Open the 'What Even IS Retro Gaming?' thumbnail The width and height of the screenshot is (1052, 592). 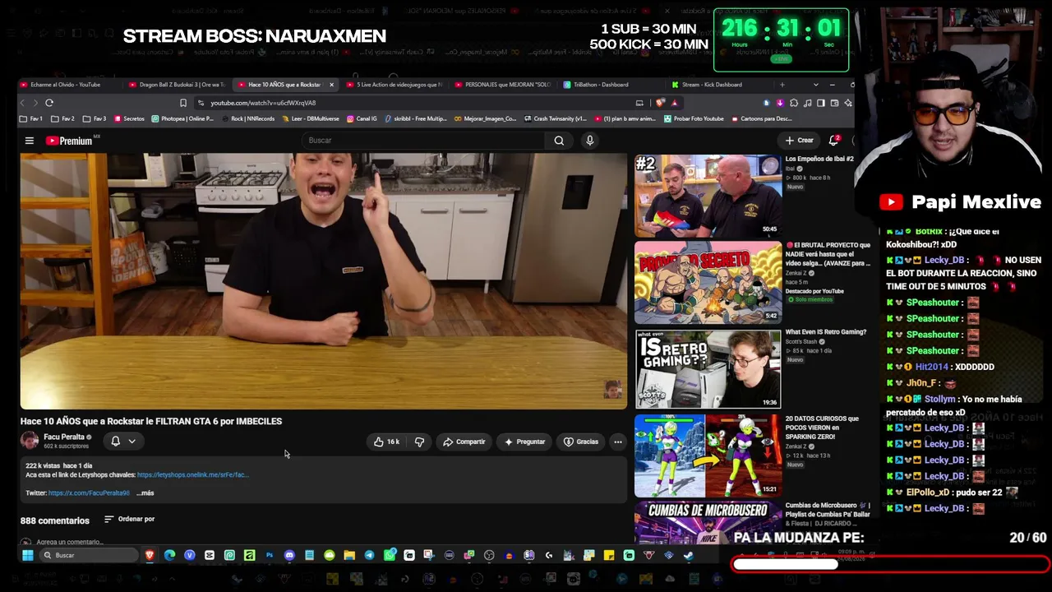point(708,369)
